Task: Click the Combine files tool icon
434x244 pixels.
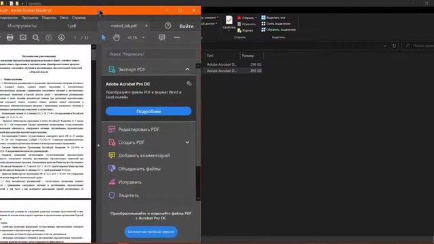Action: [112, 169]
